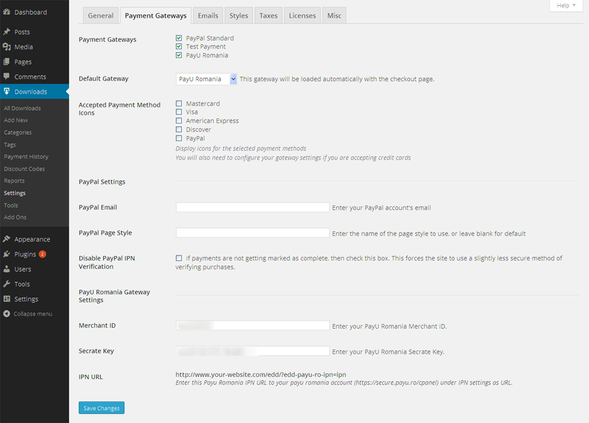
Task: Click the Save Changes button
Action: 101,407
